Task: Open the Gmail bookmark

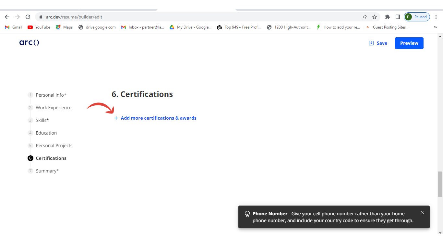Action: point(14,27)
